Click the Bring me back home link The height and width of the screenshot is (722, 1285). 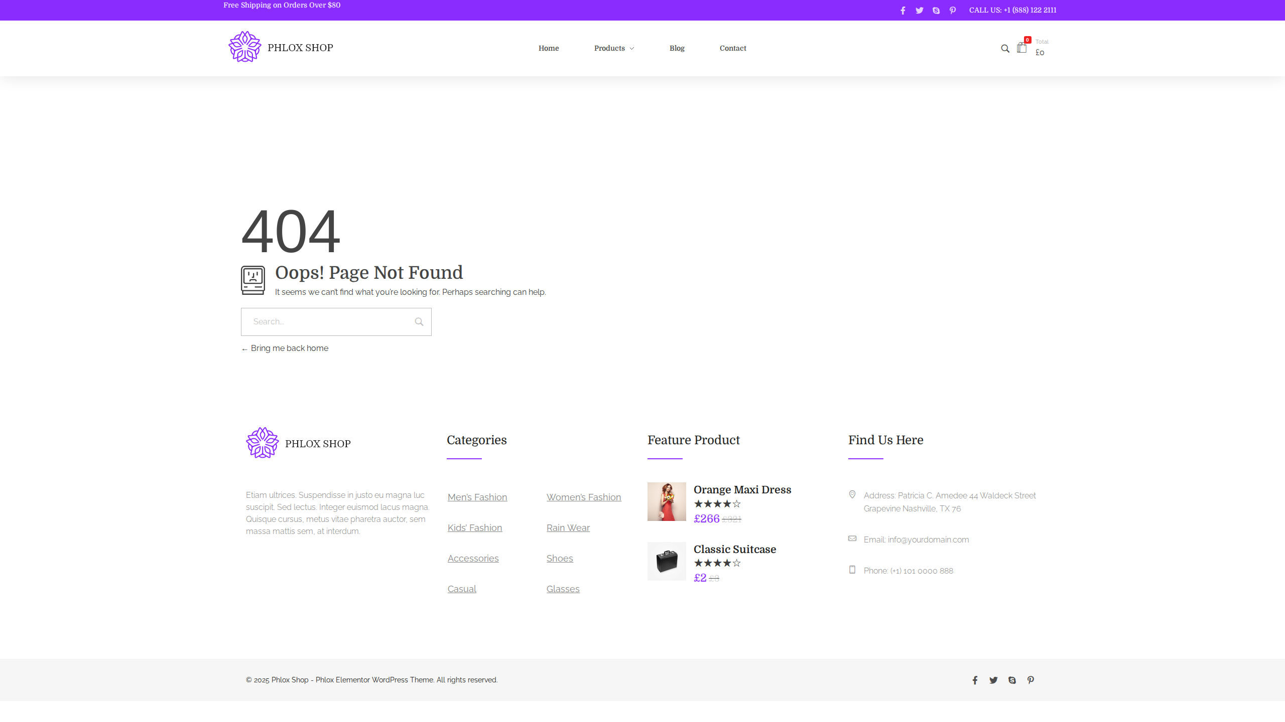click(289, 348)
